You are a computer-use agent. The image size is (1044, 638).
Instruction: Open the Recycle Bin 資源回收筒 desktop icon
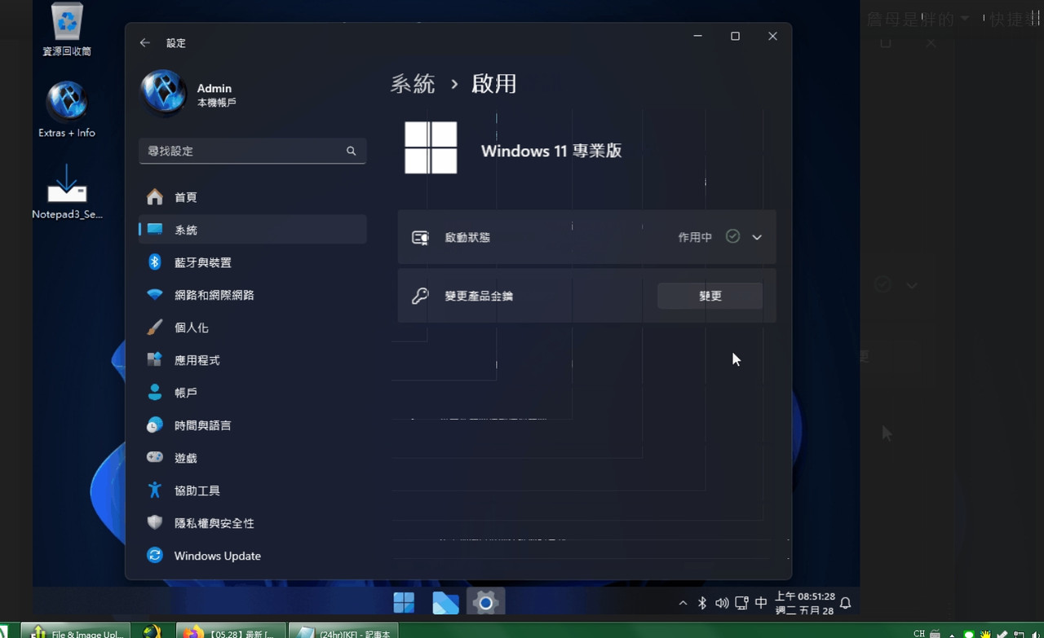(x=67, y=29)
